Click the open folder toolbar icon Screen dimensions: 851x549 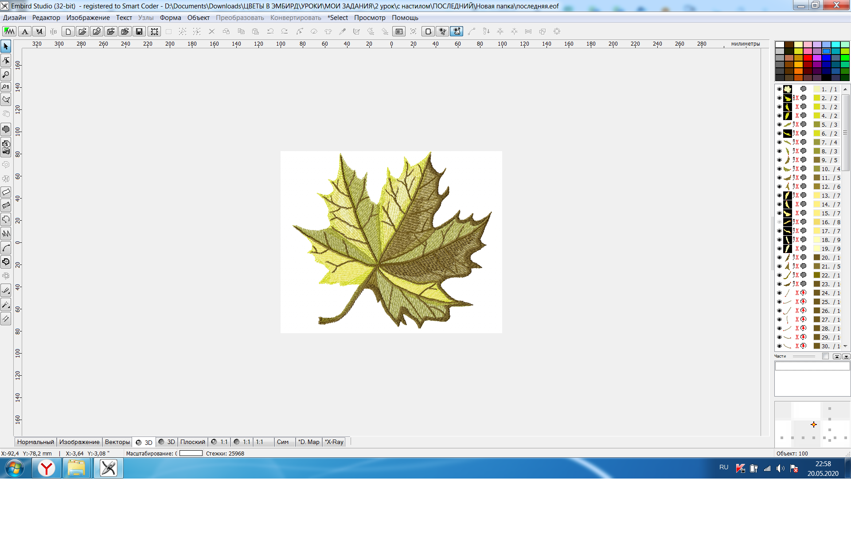pos(82,31)
